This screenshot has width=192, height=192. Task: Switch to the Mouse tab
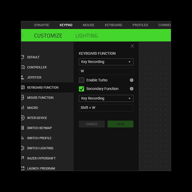(x=88, y=25)
